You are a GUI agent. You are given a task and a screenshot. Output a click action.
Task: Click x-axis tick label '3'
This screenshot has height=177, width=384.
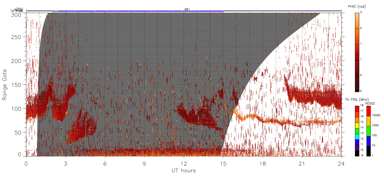pyautogui.click(x=65, y=163)
